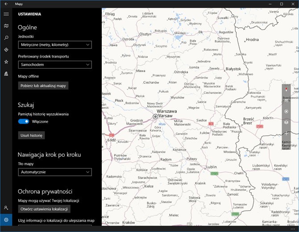Click the Usuń historię button
This screenshot has width=299, height=232.
pos(32,135)
